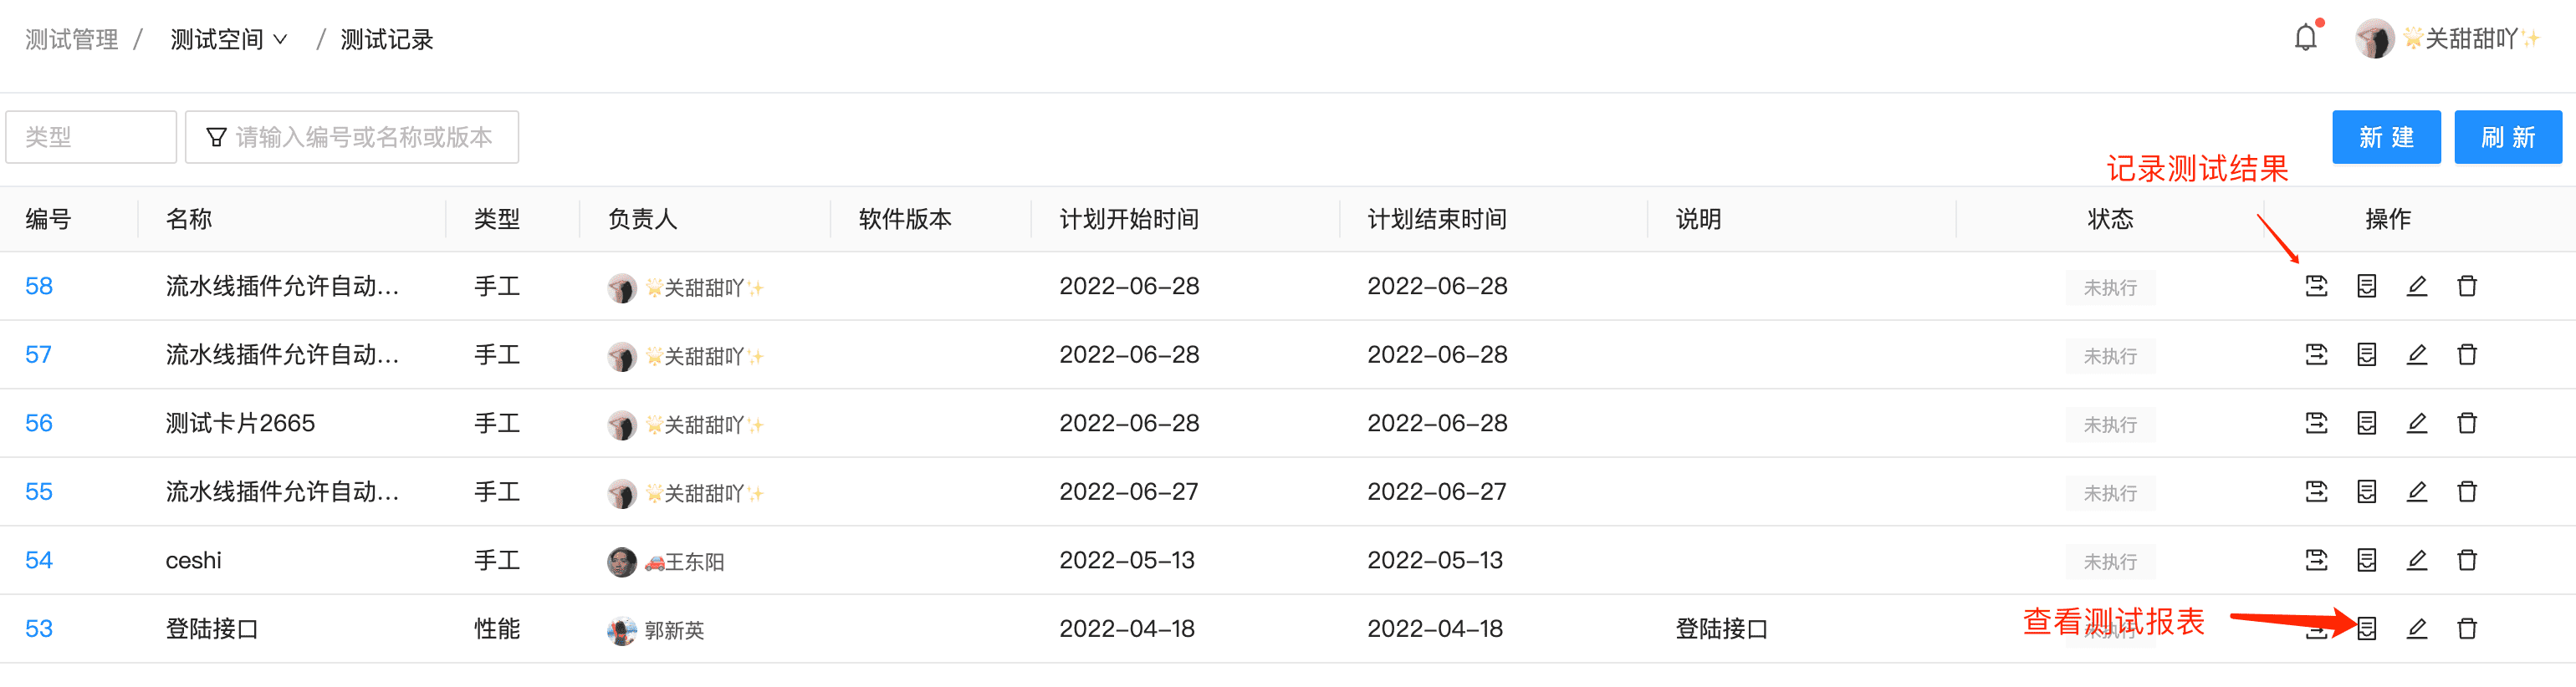This screenshot has width=2576, height=687.
Task: Click the 刷新 button
Action: pos(2508,137)
